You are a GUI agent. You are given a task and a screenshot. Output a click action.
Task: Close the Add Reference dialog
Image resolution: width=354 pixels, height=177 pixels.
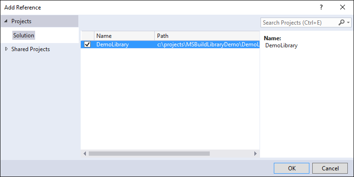tap(343, 7)
